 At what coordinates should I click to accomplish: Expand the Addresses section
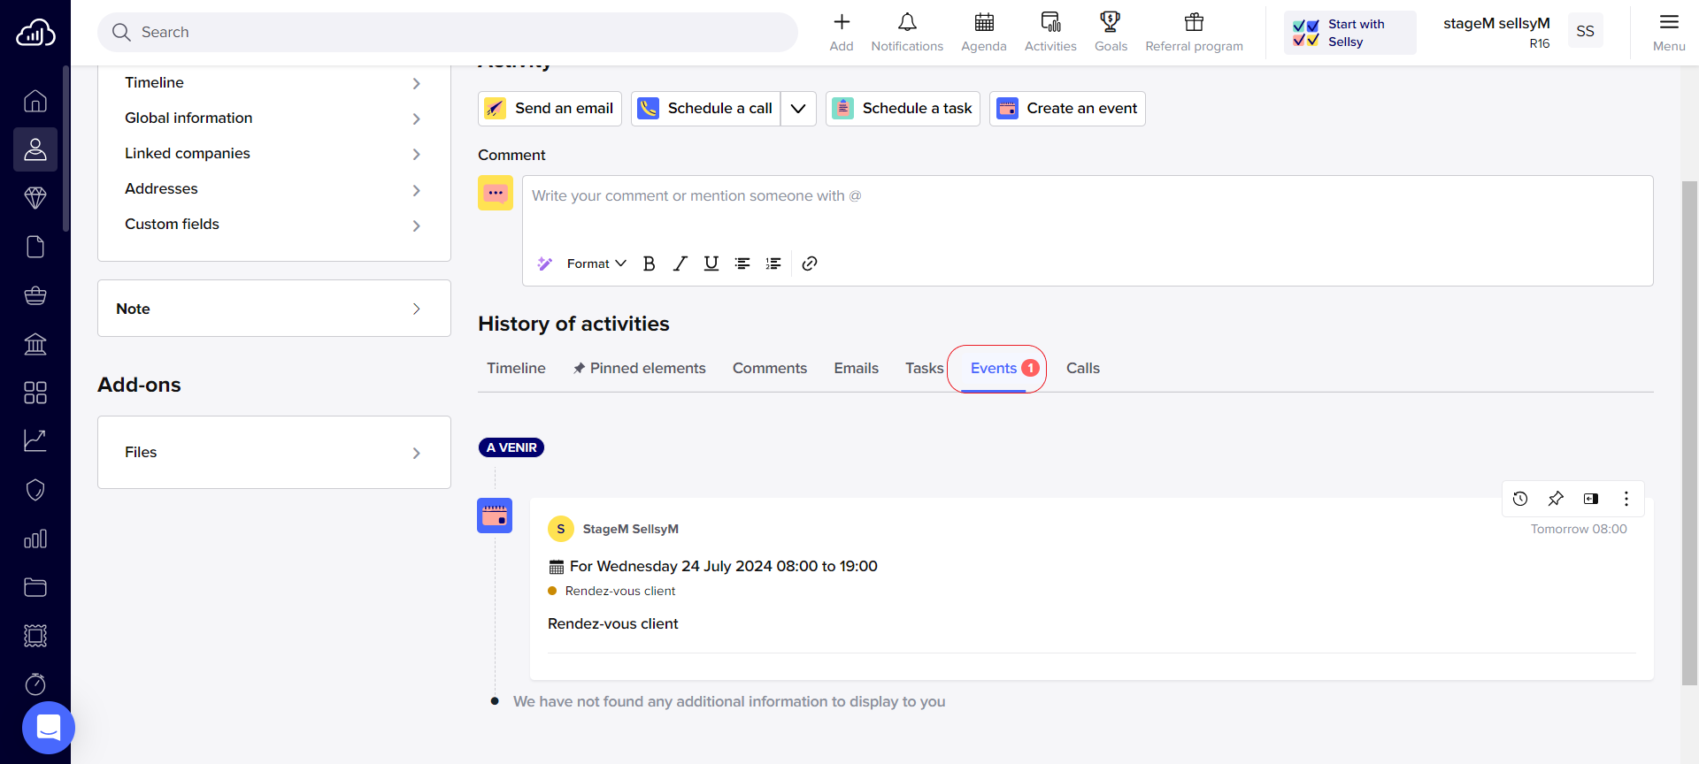pos(274,188)
